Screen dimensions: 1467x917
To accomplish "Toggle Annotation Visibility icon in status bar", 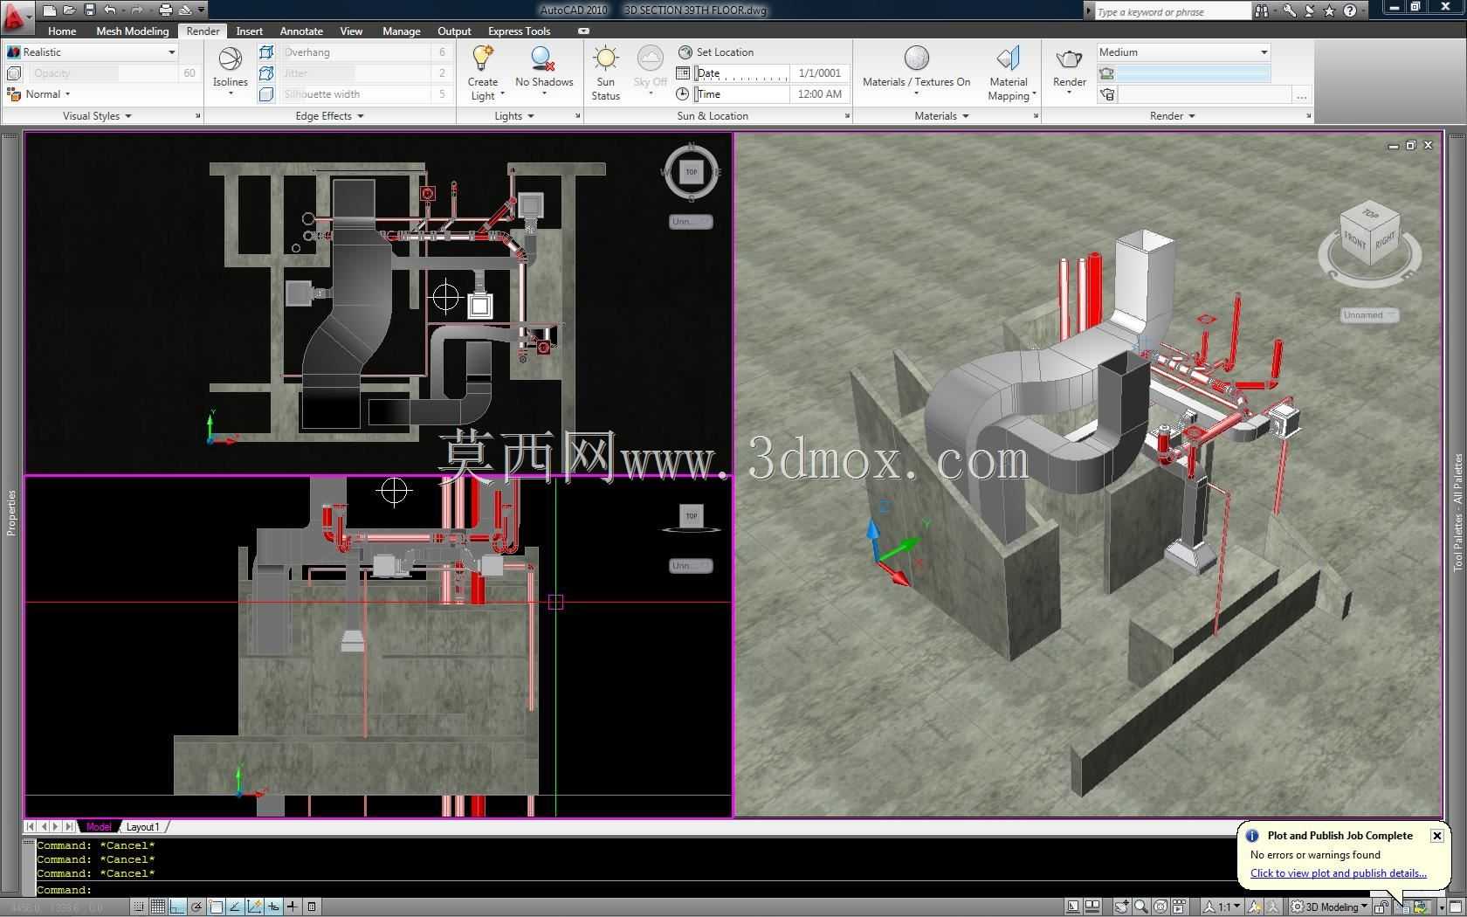I will tap(1255, 907).
